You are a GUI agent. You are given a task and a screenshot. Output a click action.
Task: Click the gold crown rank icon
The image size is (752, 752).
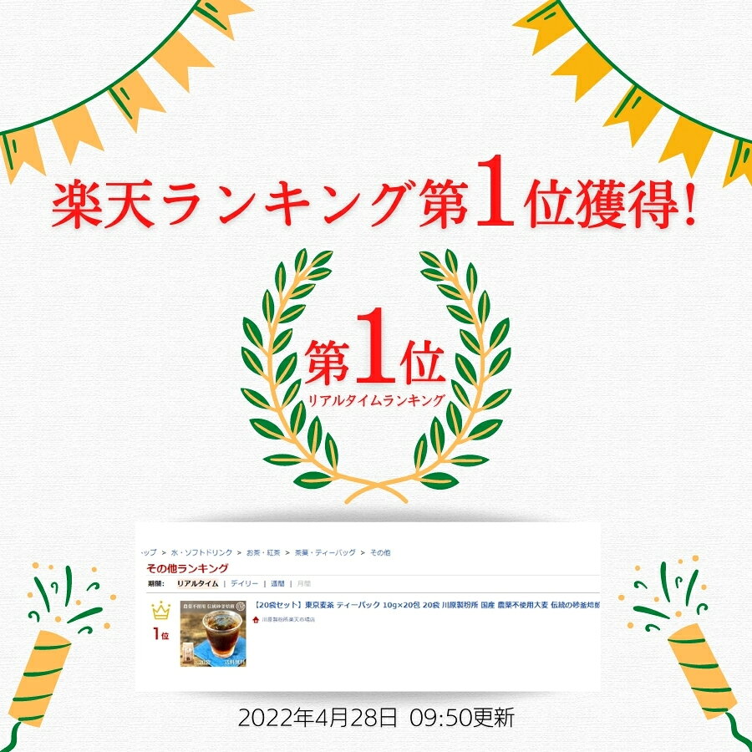[161, 611]
